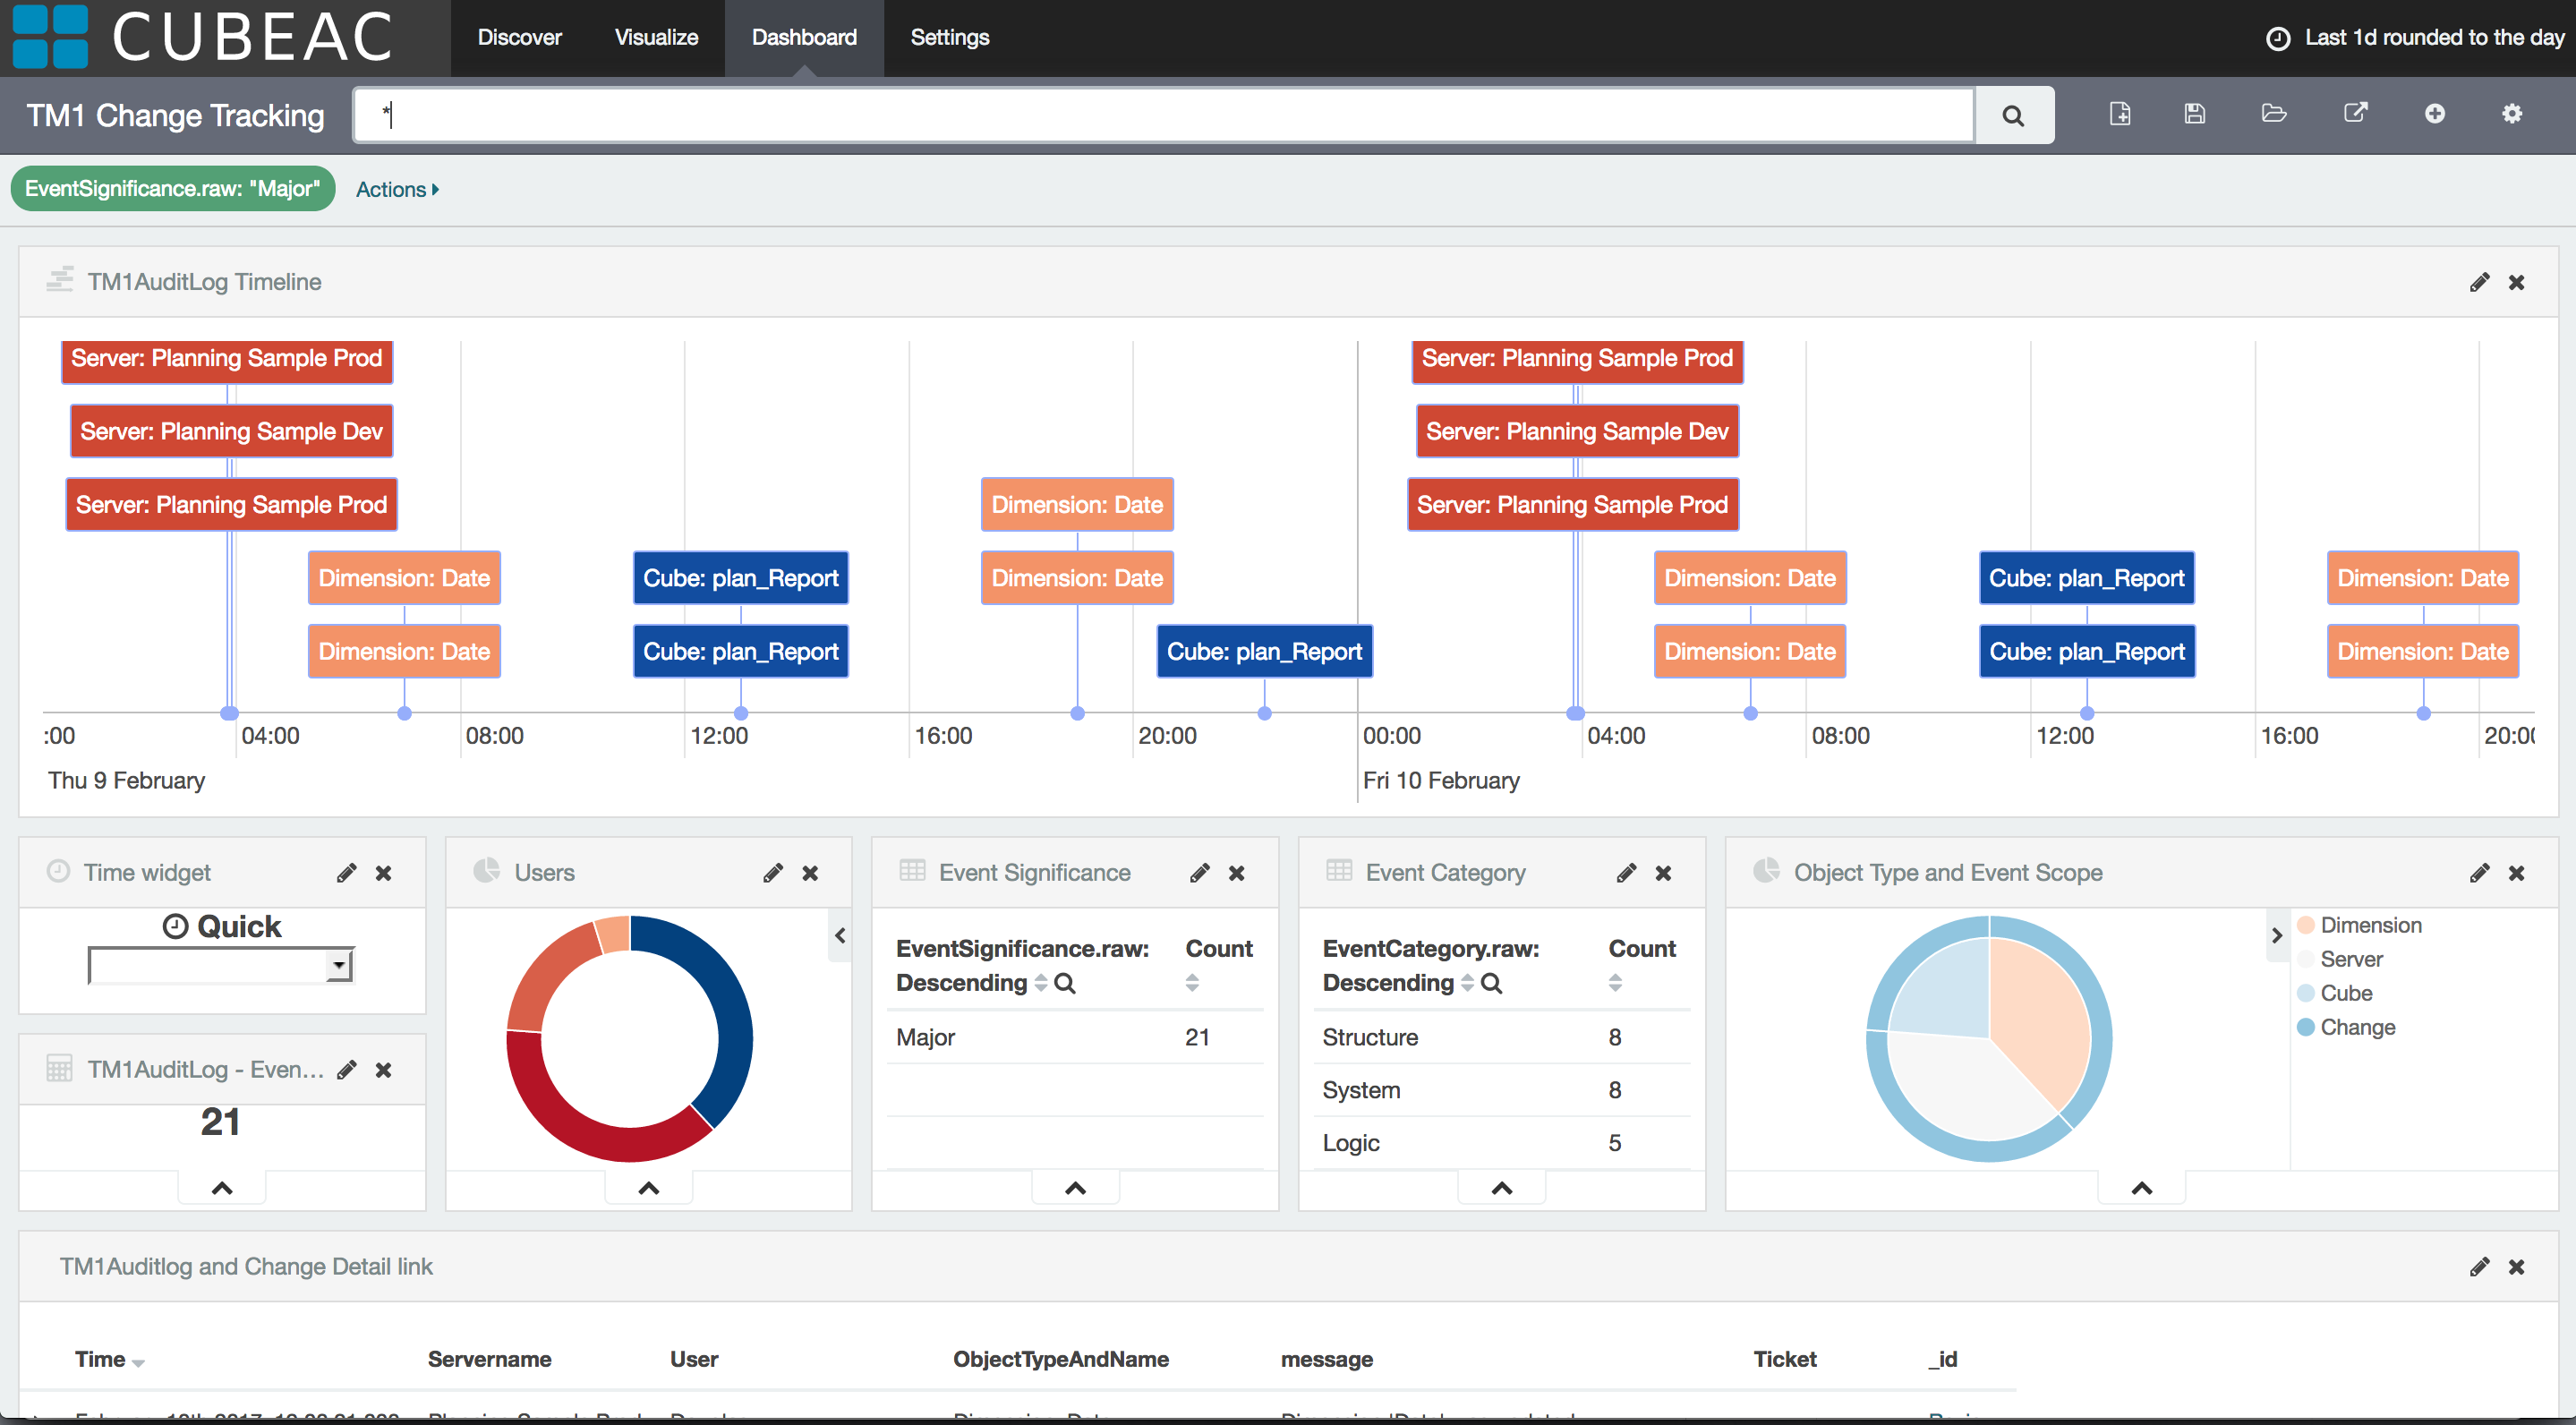This screenshot has width=2576, height=1425.
Task: Click the ObjectTypeAndName column header
Action: pyautogui.click(x=1060, y=1359)
